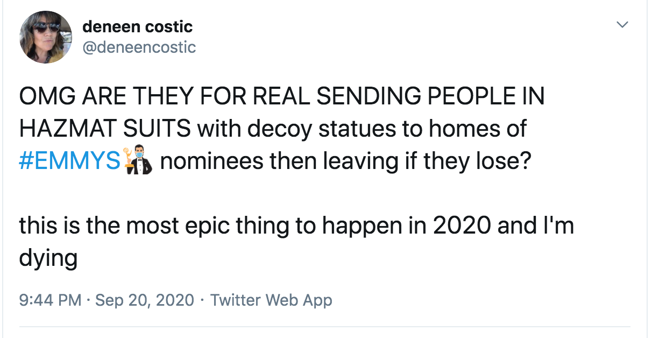Open the Twitter Web App source link
The width and height of the screenshot is (652, 338).
point(271,300)
